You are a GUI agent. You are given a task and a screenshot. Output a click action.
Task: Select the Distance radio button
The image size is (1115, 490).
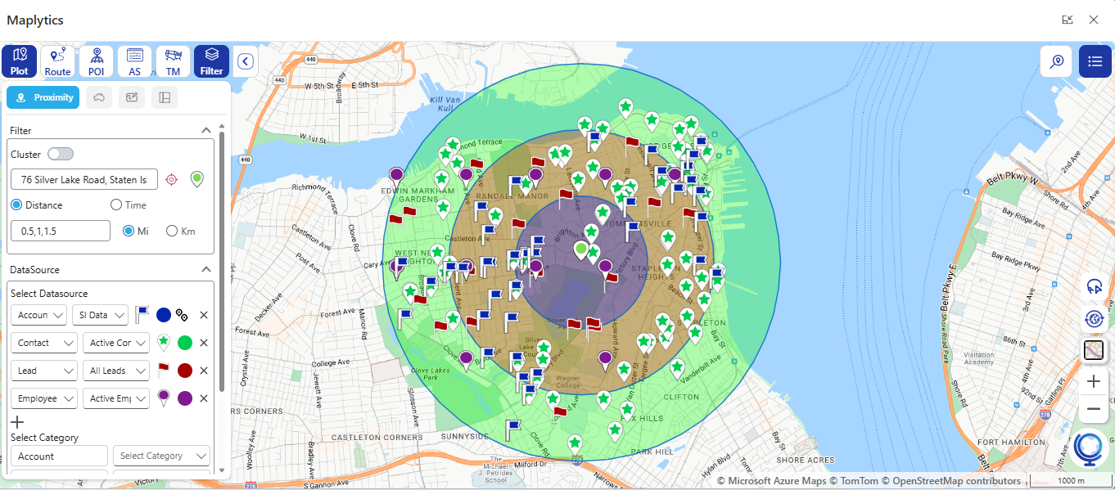tap(16, 205)
